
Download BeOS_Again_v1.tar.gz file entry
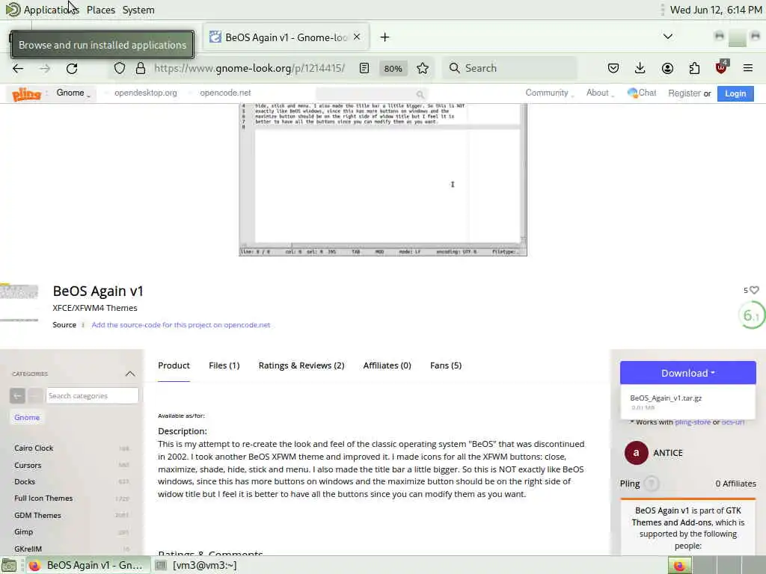[x=688, y=401]
